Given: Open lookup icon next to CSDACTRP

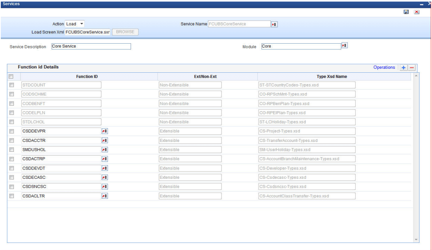Looking at the screenshot, I should tap(105, 159).
